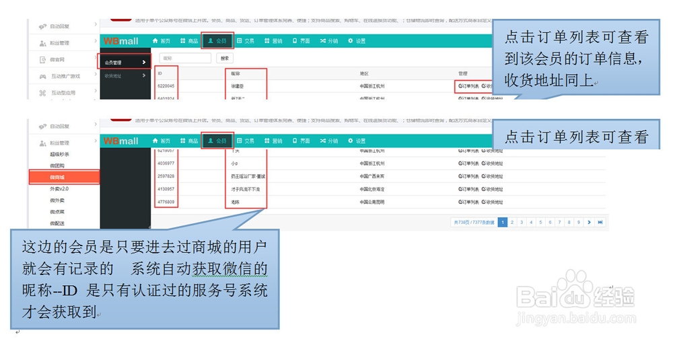
Task: Expand the 微官网 sidebar chevron
Action: (x=96, y=57)
